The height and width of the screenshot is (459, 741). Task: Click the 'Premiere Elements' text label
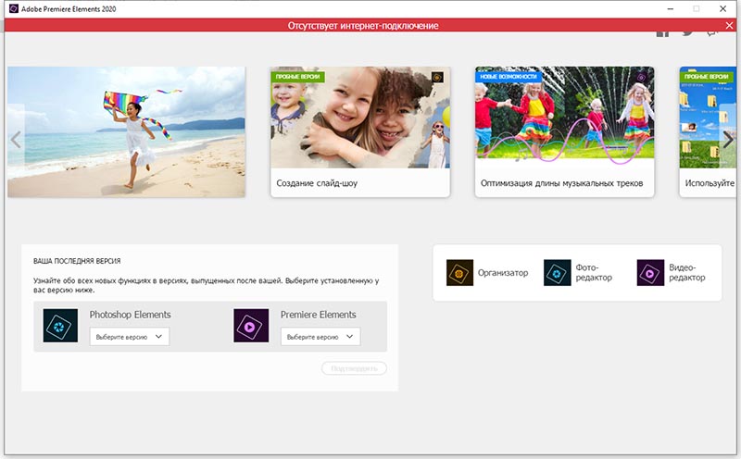[318, 315]
